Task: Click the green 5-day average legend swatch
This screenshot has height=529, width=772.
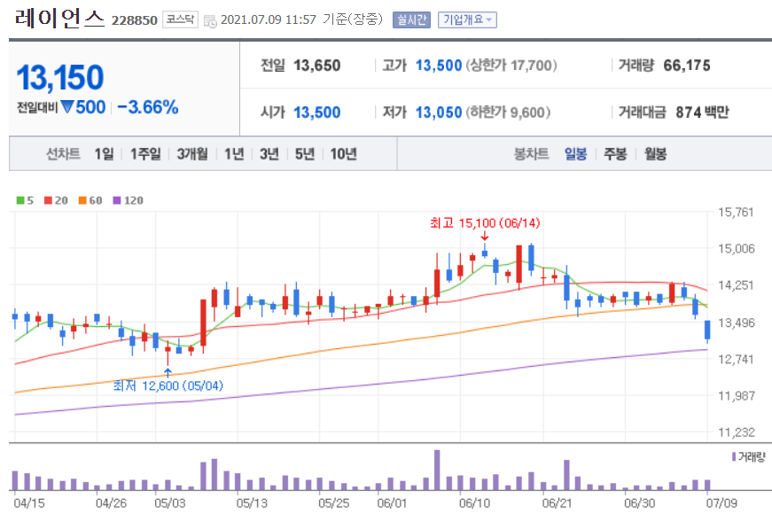Action: pos(20,200)
